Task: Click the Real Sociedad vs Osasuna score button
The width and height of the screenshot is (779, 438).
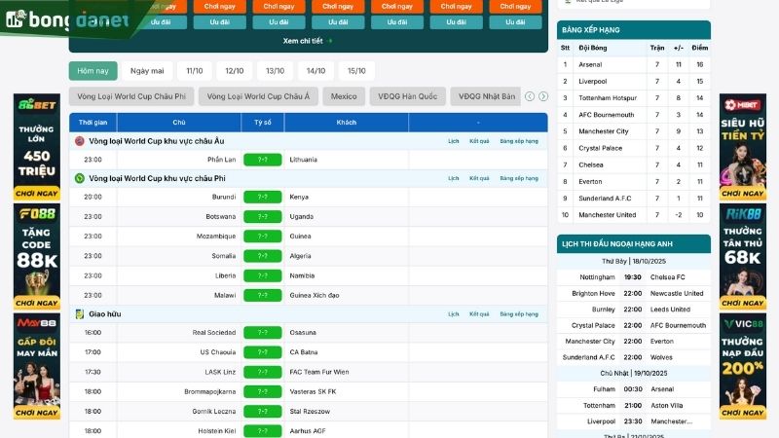Action: (262, 333)
